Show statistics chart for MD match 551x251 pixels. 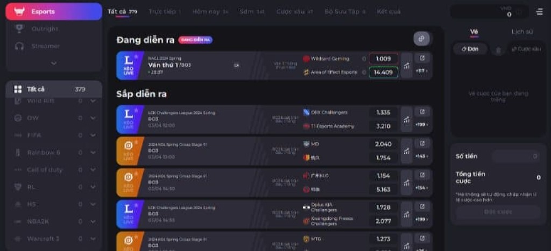pyautogui.click(x=407, y=151)
